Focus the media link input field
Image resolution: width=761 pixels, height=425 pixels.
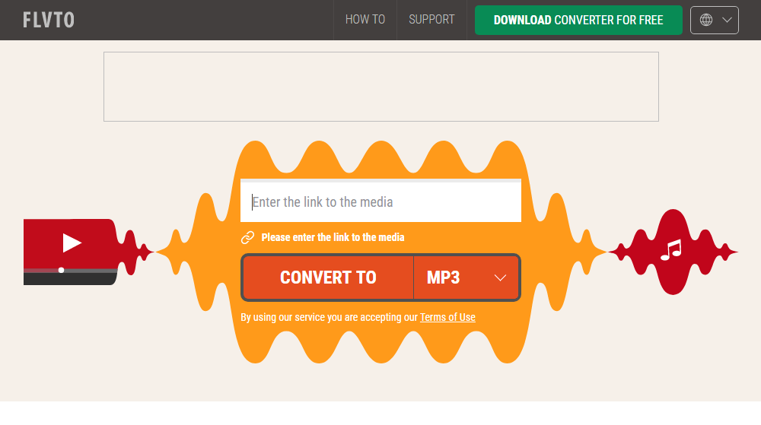point(380,201)
